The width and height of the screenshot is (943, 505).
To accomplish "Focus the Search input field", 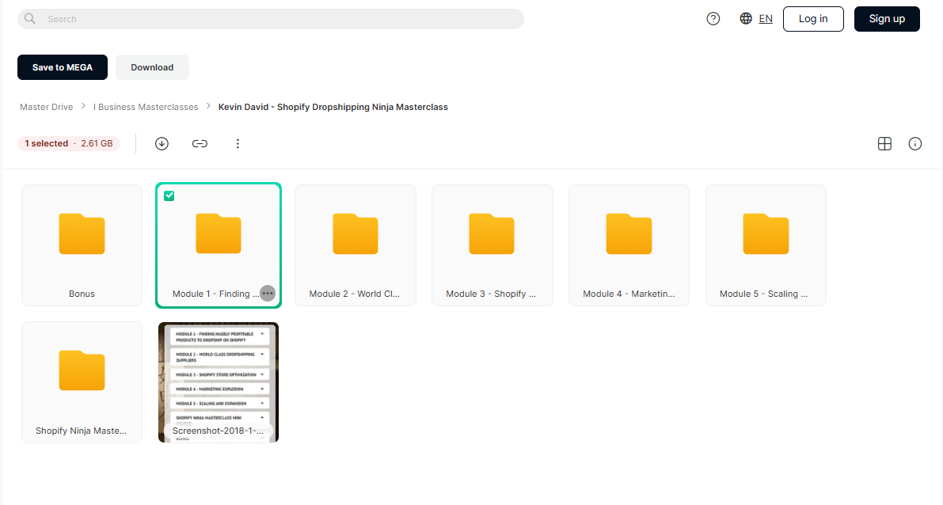I will coord(271,19).
